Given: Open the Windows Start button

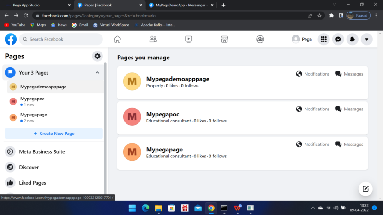Looking at the screenshot, I should point(132,208).
